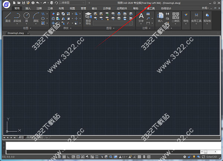The width and height of the screenshot is (223, 161).
Task: Click the Undo arrow in quick access toolbar
Action: (x=38, y=3)
